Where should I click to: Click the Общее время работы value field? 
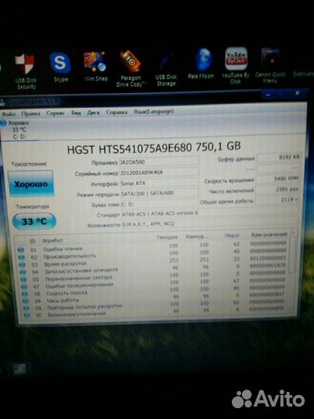point(277,200)
